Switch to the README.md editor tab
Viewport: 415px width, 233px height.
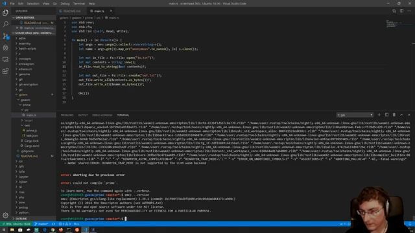(72, 11)
